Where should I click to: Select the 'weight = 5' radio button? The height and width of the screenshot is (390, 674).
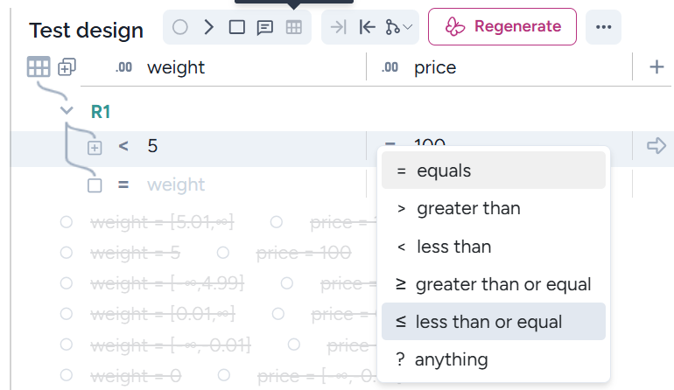coord(66,253)
